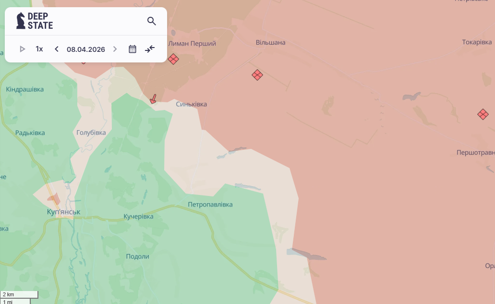Go to the previous date

coord(57,49)
